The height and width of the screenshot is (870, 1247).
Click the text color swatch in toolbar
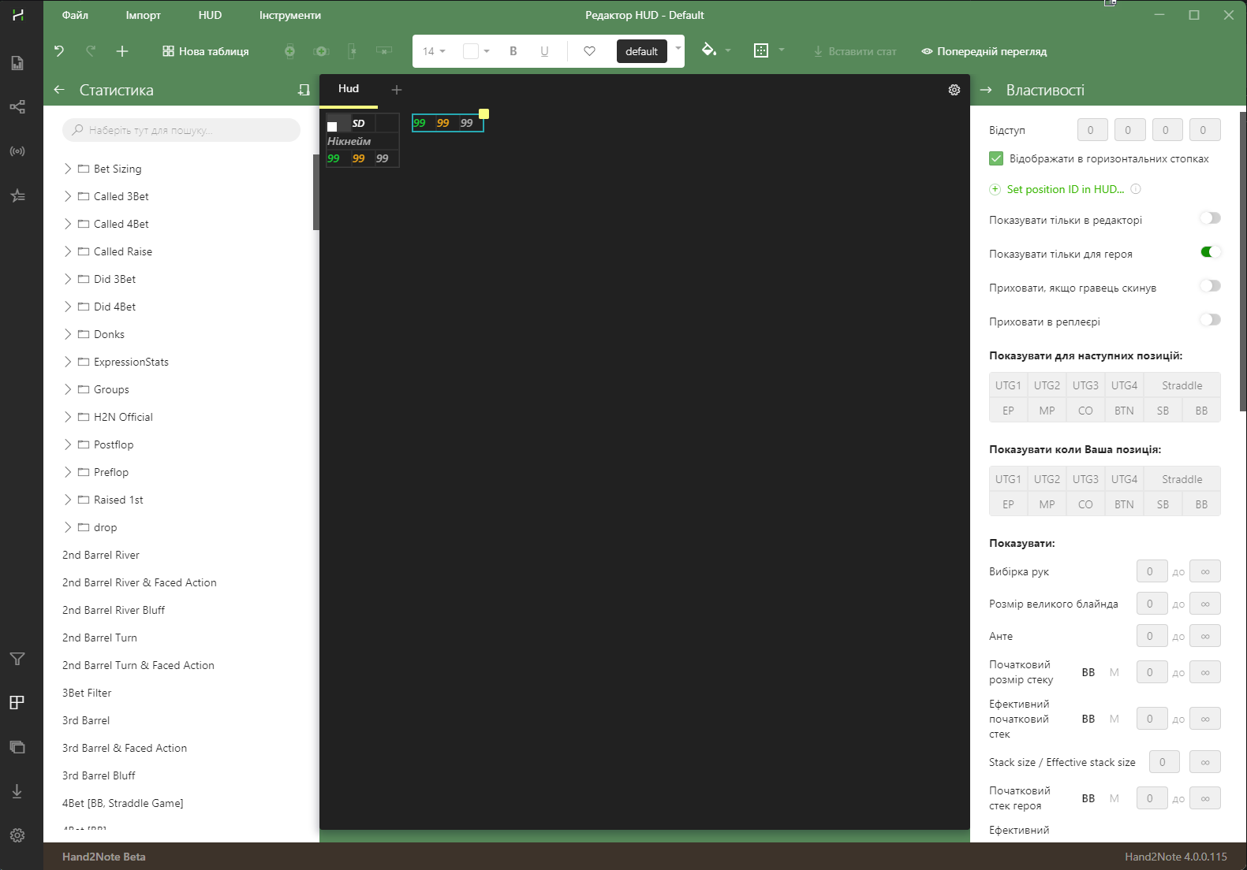tap(471, 51)
